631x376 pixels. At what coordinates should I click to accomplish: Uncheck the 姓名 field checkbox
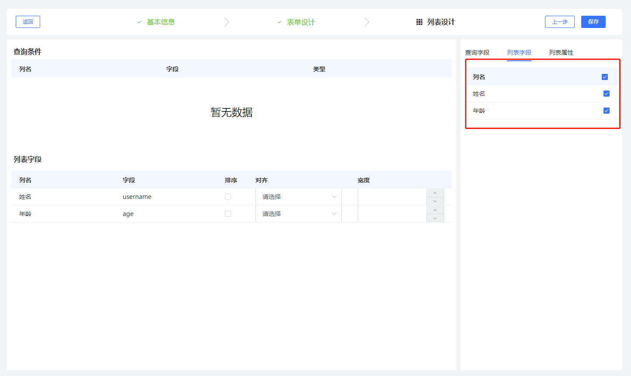pos(607,94)
